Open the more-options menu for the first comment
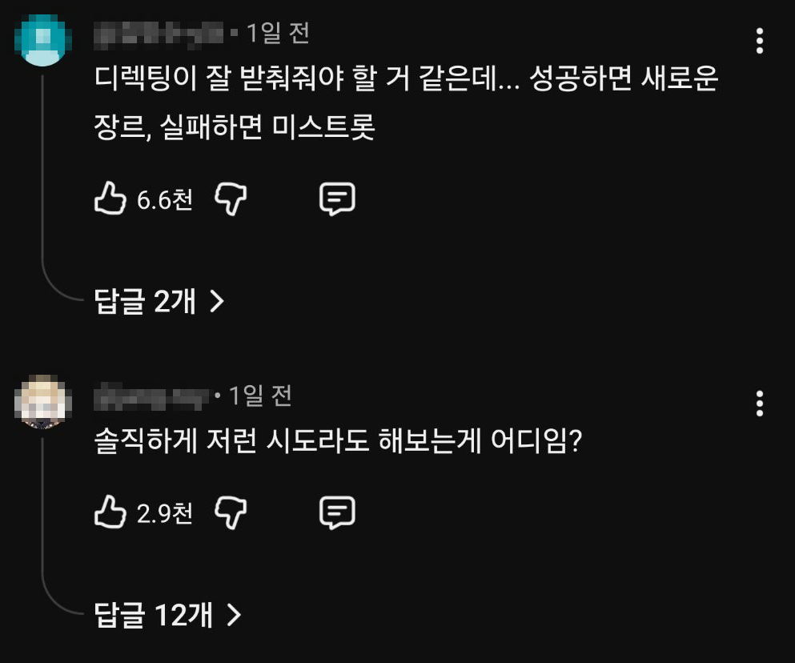This screenshot has width=795, height=663. pos(760,41)
